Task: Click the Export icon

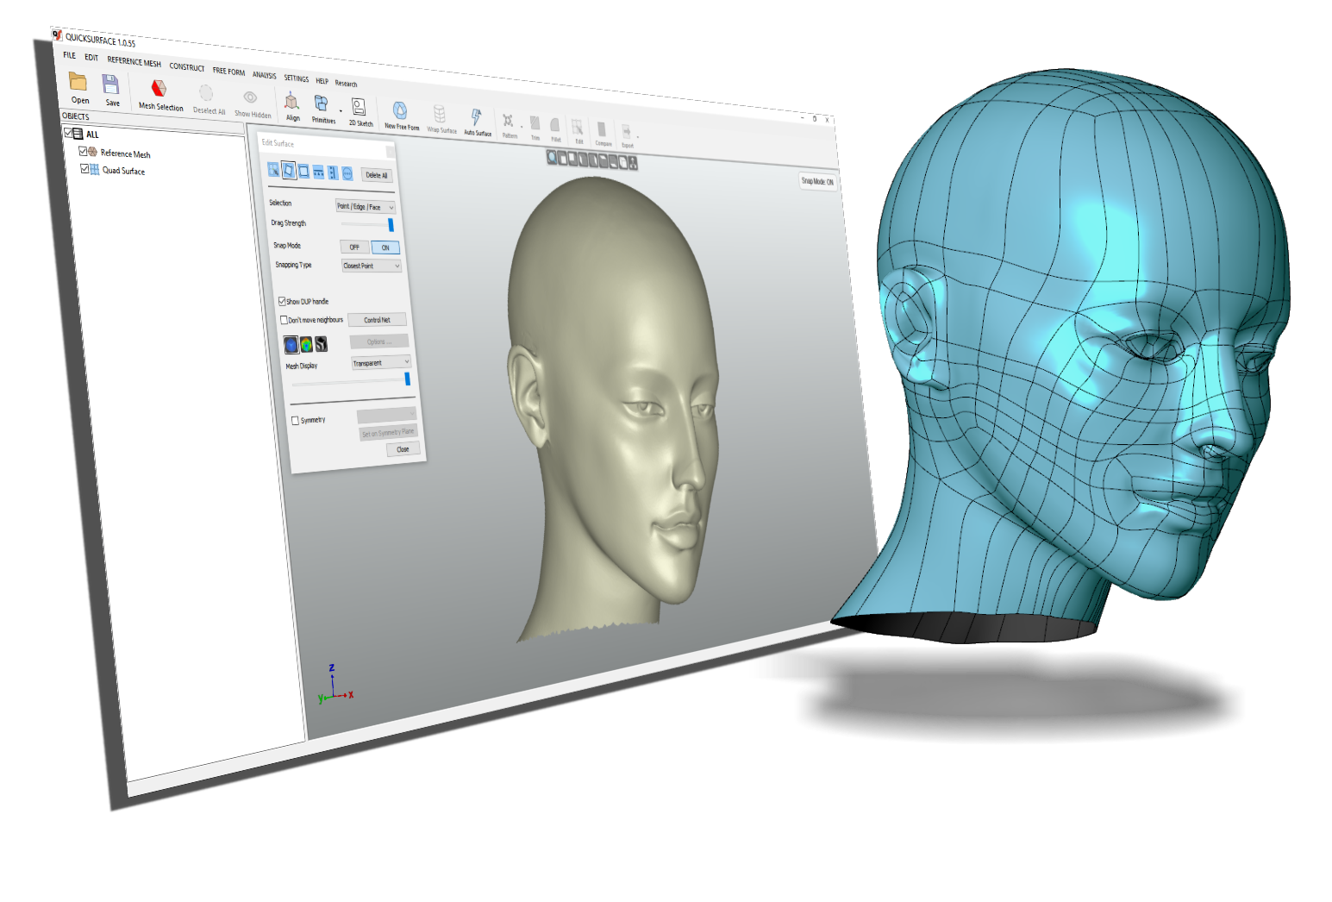Action: 627,133
